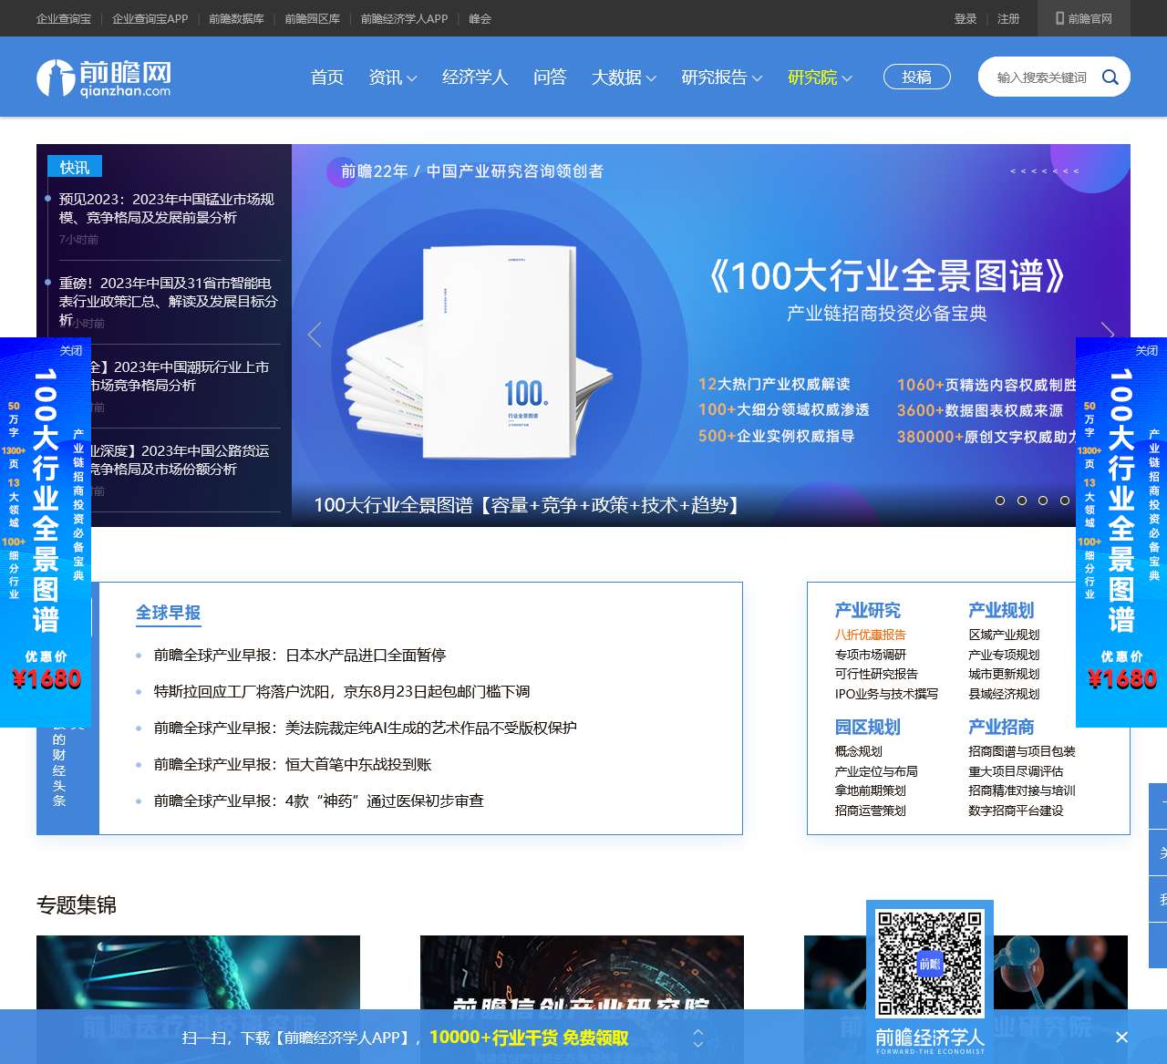Open the first 专题集锦 thumbnail
This screenshot has height=1064, width=1167.
tap(198, 972)
